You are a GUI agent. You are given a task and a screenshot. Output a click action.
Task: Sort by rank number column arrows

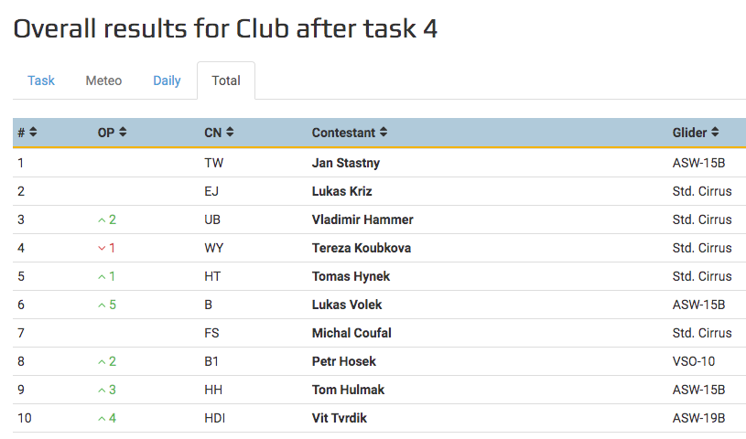[33, 133]
